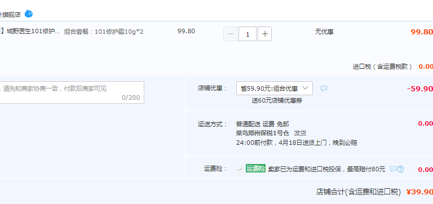Click the unit price 99.80 in price column
This screenshot has height=204, width=433.
pyautogui.click(x=186, y=31)
